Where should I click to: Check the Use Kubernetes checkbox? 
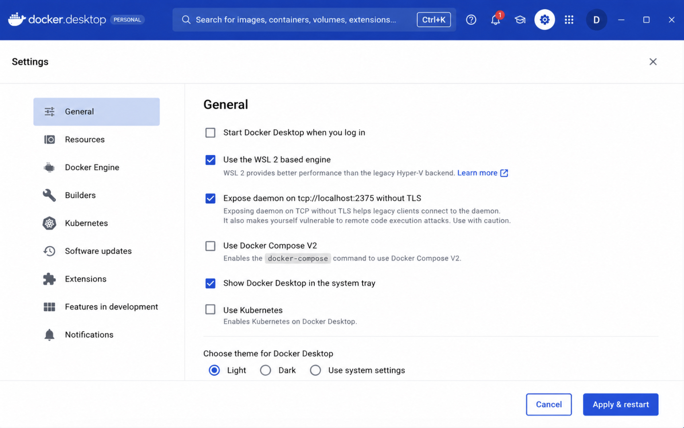point(210,310)
